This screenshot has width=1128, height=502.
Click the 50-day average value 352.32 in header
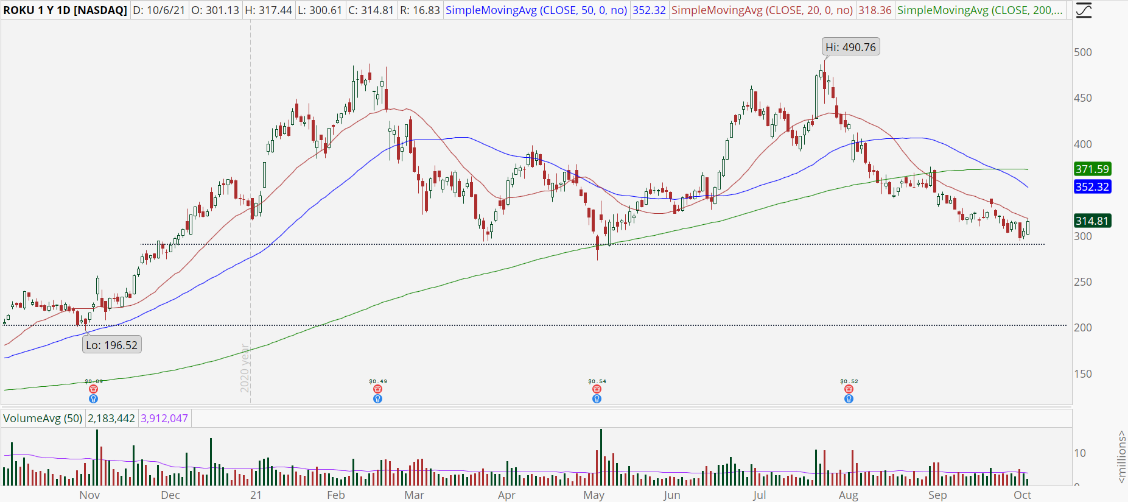649,10
